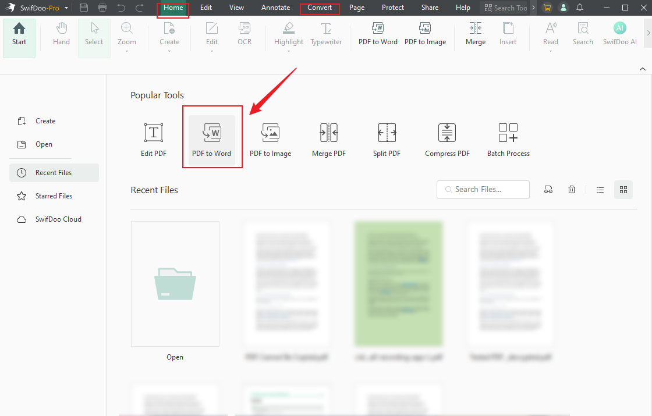Expand the Zoom dropdown
Viewport: 652px width, 416px height.
click(127, 51)
